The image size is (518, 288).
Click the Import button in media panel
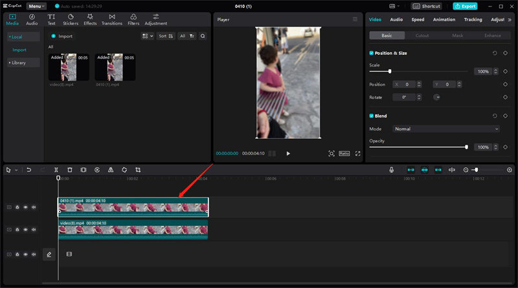pos(62,36)
